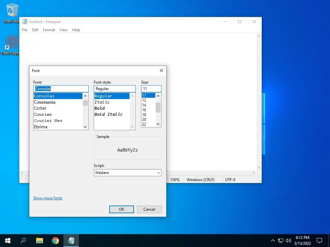Screen dimensions: 330x247
Task: Select size 12 in the list
Action: [149, 100]
